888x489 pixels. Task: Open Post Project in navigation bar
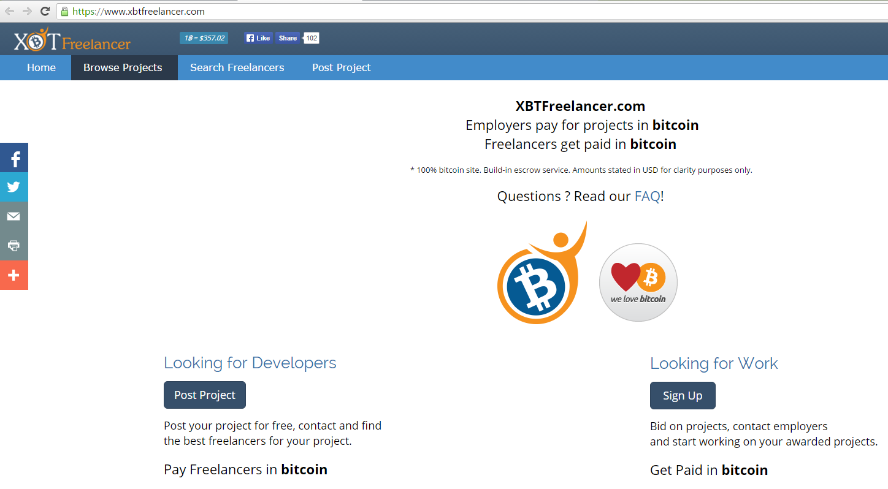coord(341,67)
